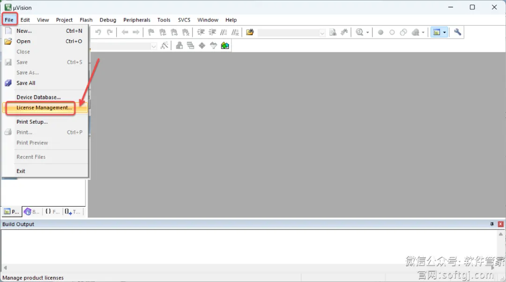
Task: Open Find in Files folder icon
Action: click(x=250, y=32)
